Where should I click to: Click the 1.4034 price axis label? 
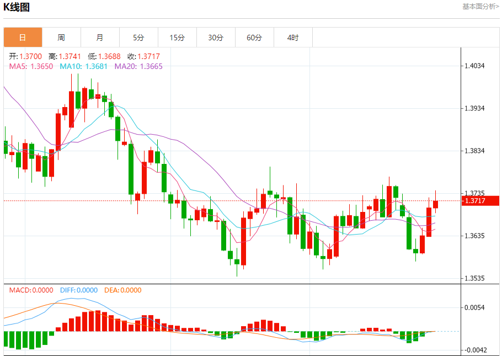point(474,66)
